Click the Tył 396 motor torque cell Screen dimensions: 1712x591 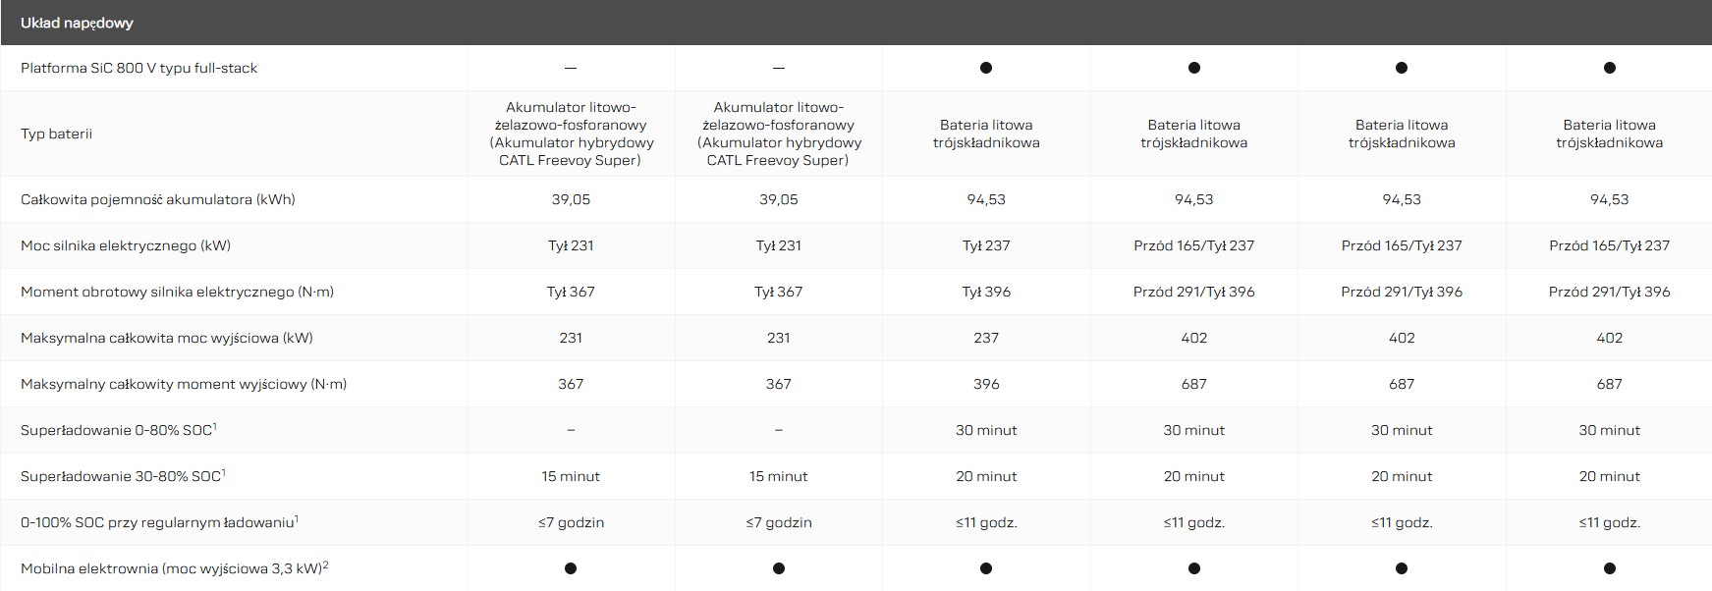986,292
